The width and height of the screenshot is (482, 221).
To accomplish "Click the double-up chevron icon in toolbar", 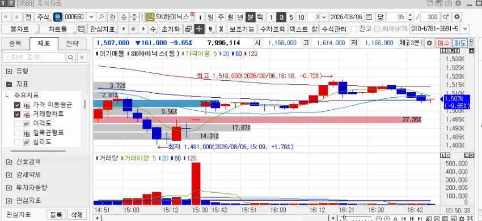I will [x=17, y=17].
